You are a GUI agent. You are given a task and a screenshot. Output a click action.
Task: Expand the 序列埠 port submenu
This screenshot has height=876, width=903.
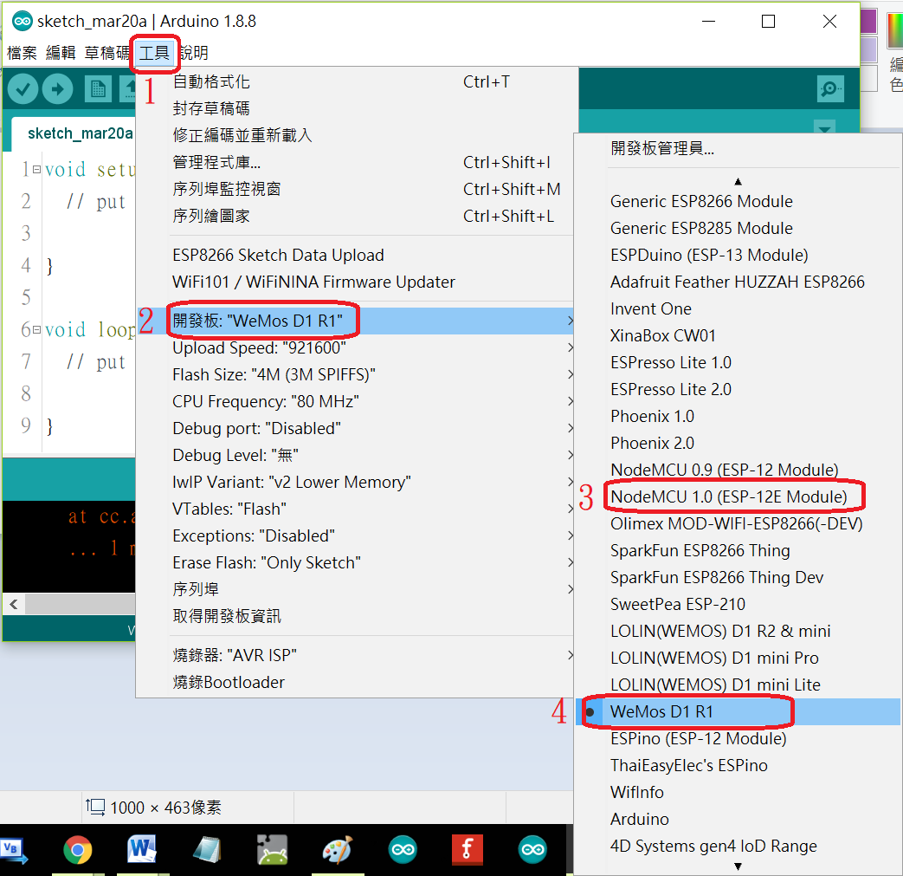pos(355,589)
